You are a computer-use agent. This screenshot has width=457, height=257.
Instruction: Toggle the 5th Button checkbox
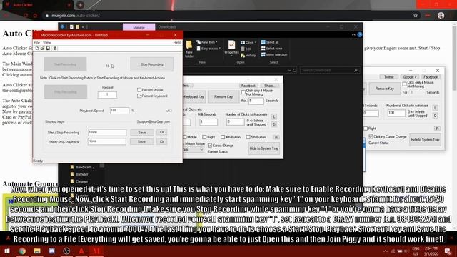coord(248,137)
